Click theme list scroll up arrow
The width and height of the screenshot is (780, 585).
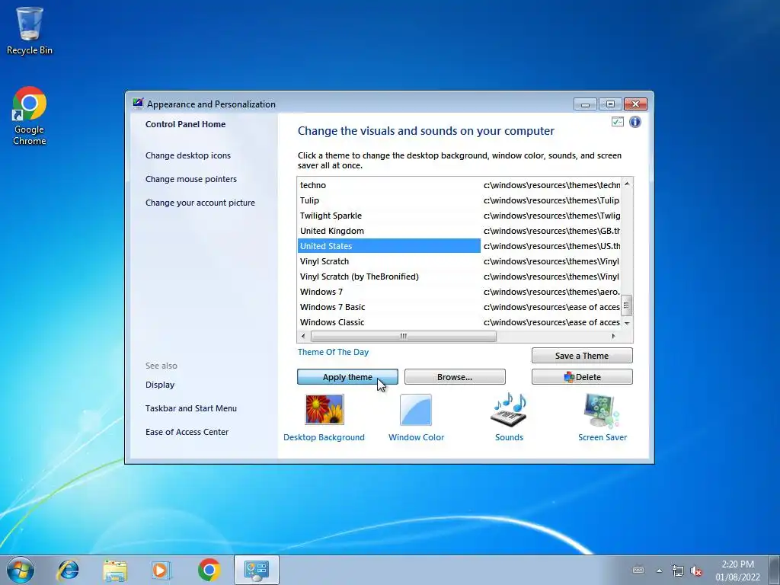[x=627, y=184]
